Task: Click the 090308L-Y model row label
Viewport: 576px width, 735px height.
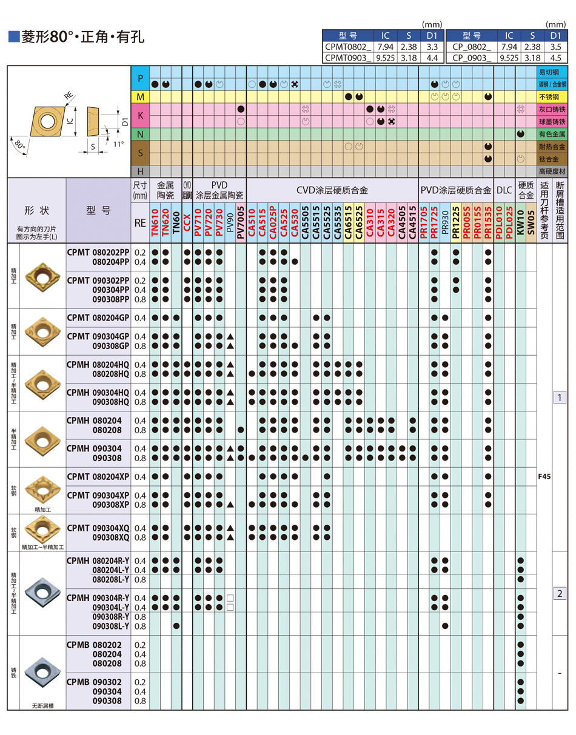Action: pos(111,626)
